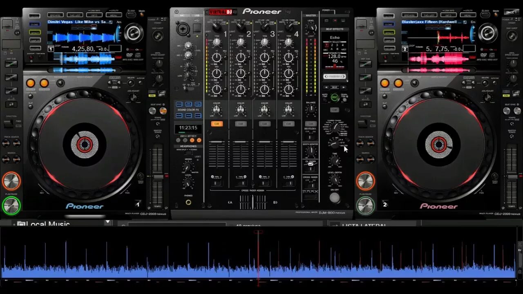This screenshot has height=294, width=523.
Task: Expand the Local Music dropdown arrow
Action: [107, 222]
